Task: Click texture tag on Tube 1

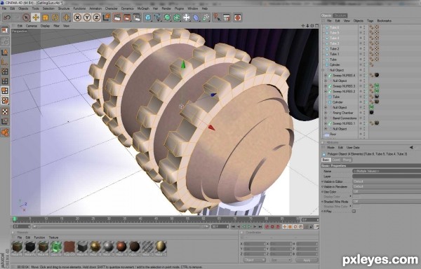Action: (377, 54)
